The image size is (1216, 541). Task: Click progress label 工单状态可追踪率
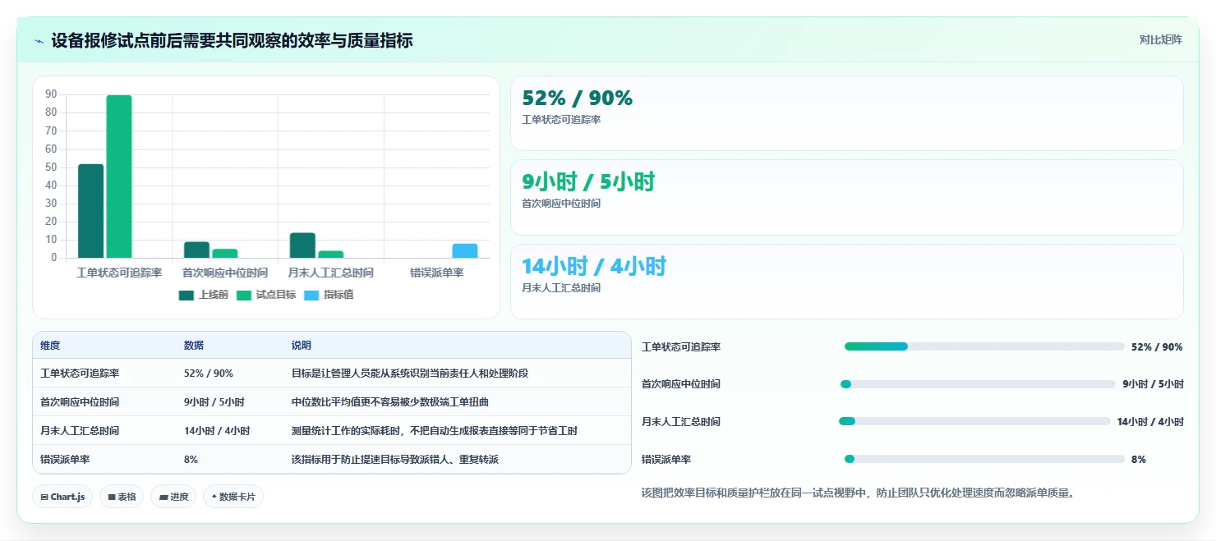[x=681, y=347]
